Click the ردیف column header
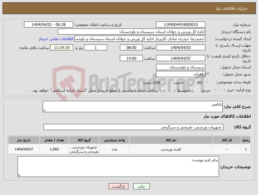The image size is (258, 195). click(246, 140)
